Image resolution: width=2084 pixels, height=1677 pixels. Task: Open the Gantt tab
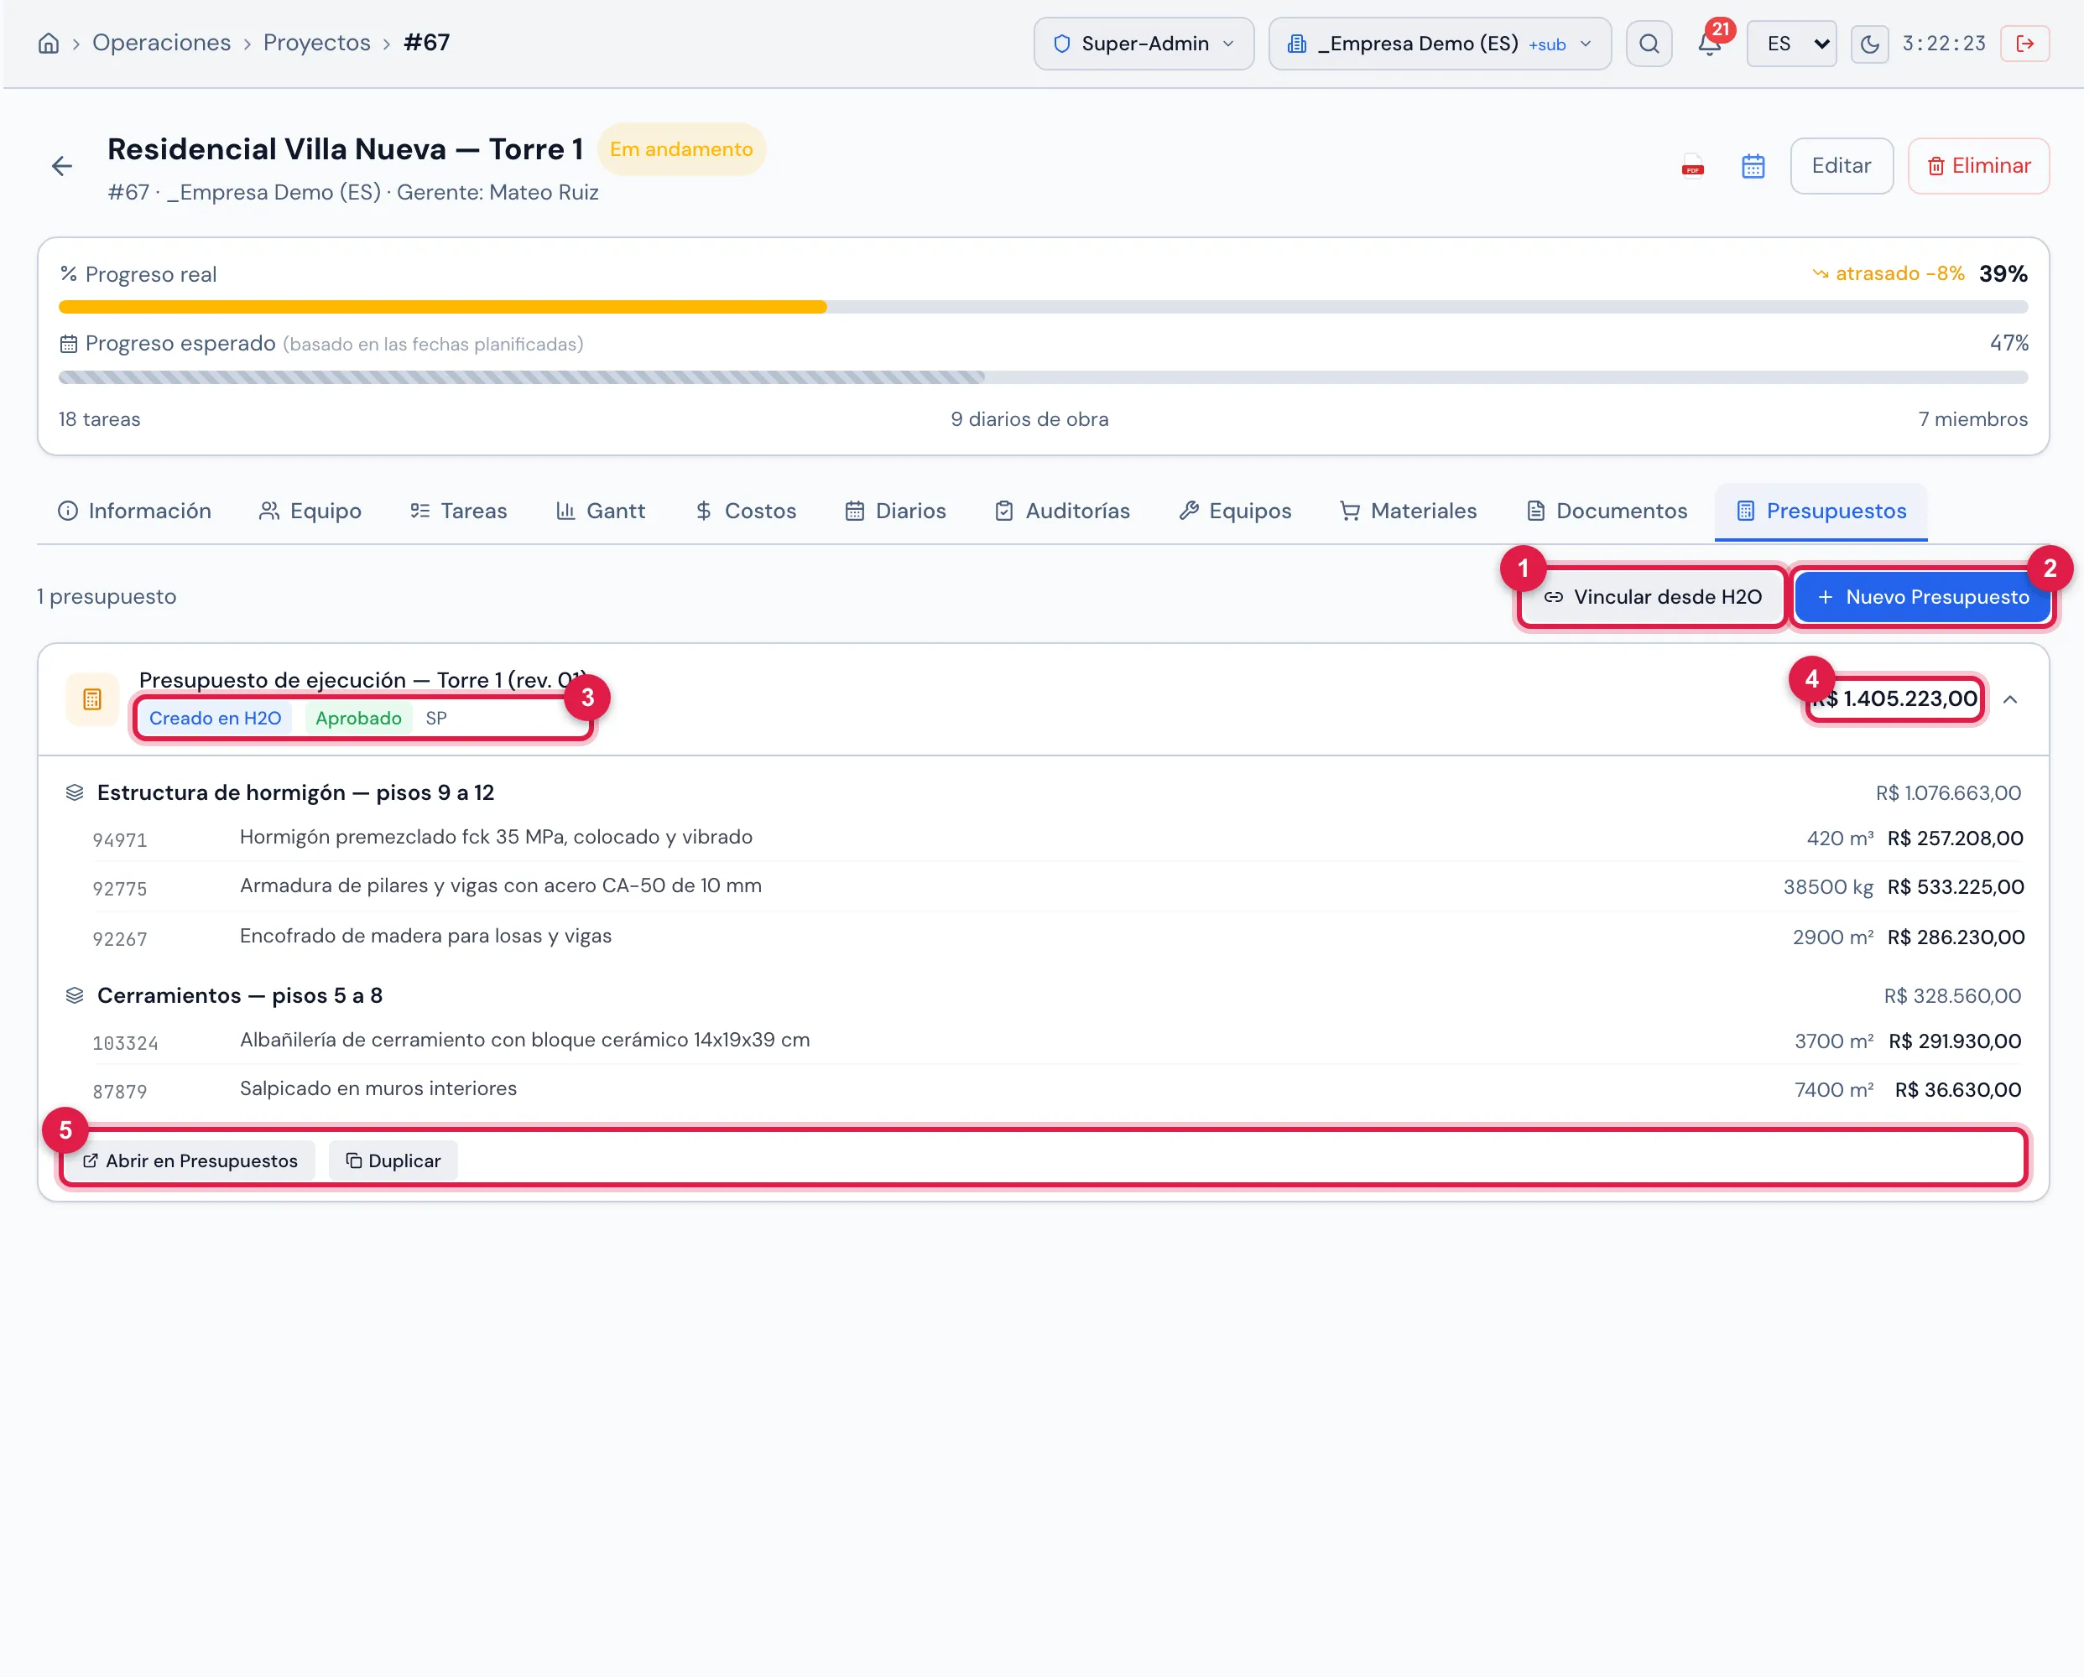(600, 511)
